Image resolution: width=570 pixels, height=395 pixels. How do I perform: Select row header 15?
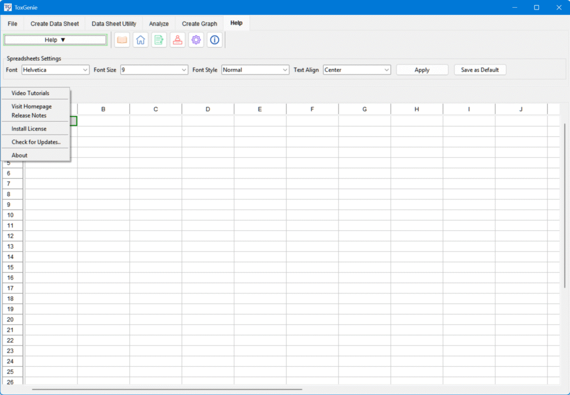pyautogui.click(x=13, y=268)
